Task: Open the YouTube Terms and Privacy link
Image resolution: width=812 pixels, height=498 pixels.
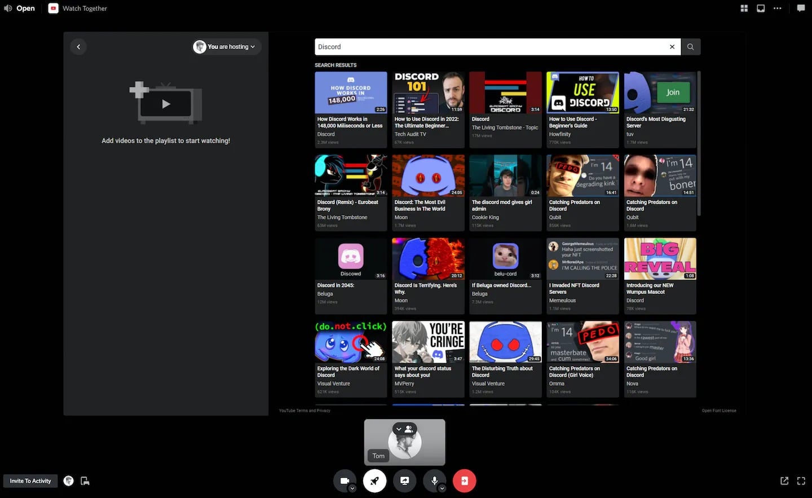Action: (304, 411)
